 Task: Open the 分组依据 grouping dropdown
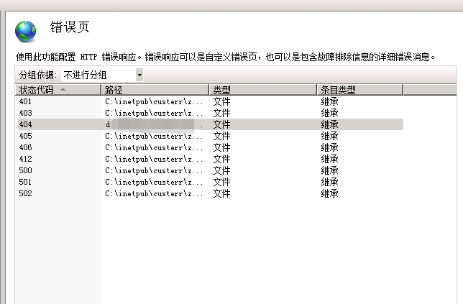click(139, 75)
